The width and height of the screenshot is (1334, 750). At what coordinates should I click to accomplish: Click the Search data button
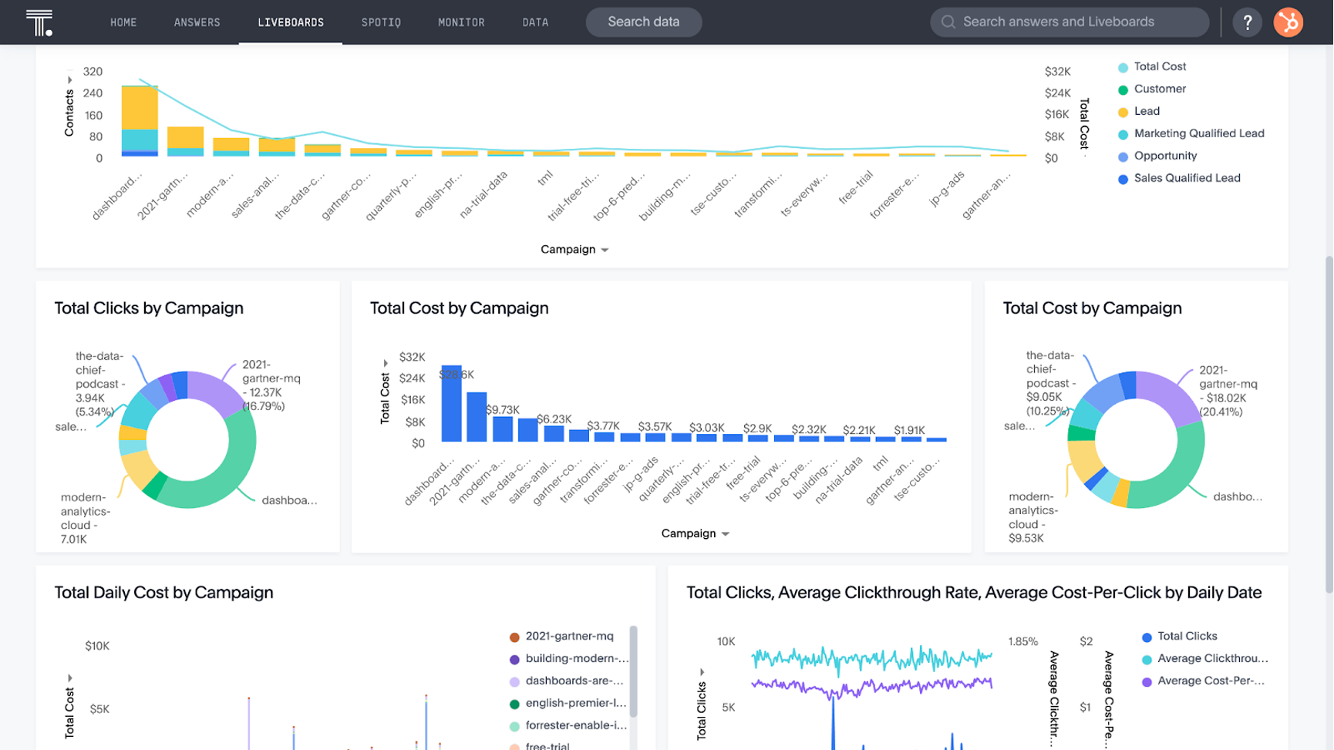(643, 22)
